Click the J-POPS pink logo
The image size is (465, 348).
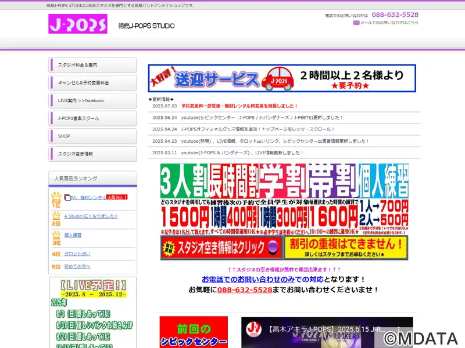(78, 24)
